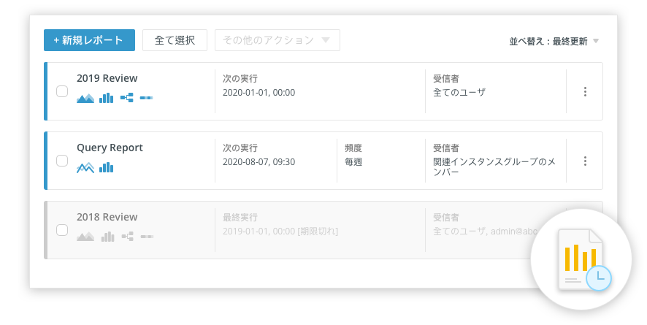The height and width of the screenshot is (325, 647).
Task: Click the 最終実行 label in 2018 Review
Action: tap(240, 218)
